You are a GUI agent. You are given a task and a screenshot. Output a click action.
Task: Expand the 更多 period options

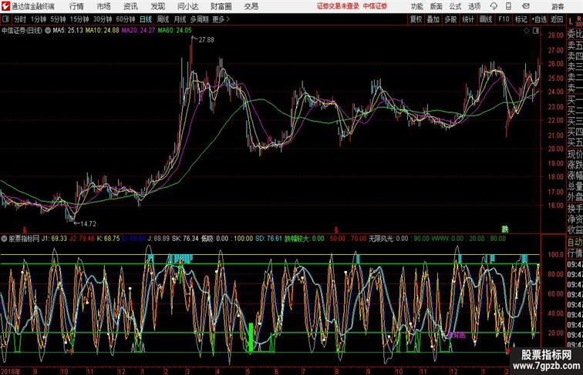pyautogui.click(x=221, y=19)
